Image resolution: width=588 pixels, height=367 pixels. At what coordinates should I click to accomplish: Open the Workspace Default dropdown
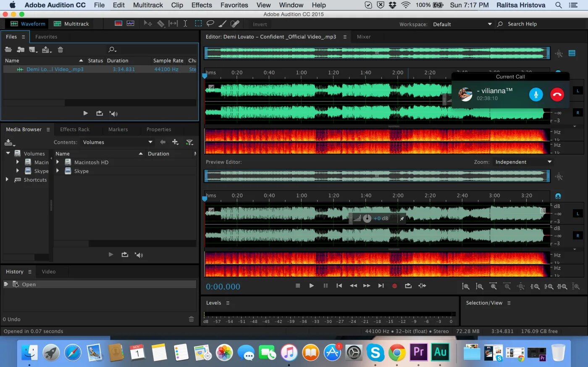click(462, 24)
